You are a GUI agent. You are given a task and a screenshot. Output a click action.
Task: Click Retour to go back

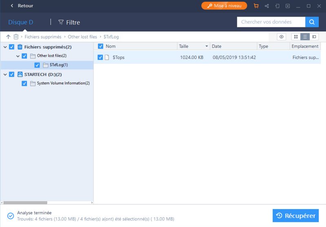(25, 6)
